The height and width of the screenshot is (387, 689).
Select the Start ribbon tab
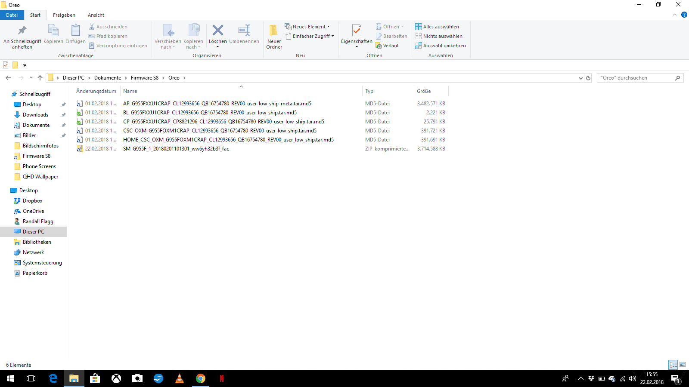tap(35, 15)
